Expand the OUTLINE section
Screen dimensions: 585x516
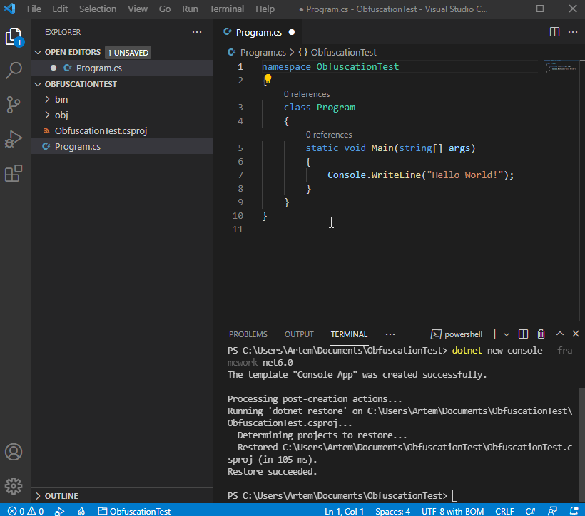tap(61, 496)
